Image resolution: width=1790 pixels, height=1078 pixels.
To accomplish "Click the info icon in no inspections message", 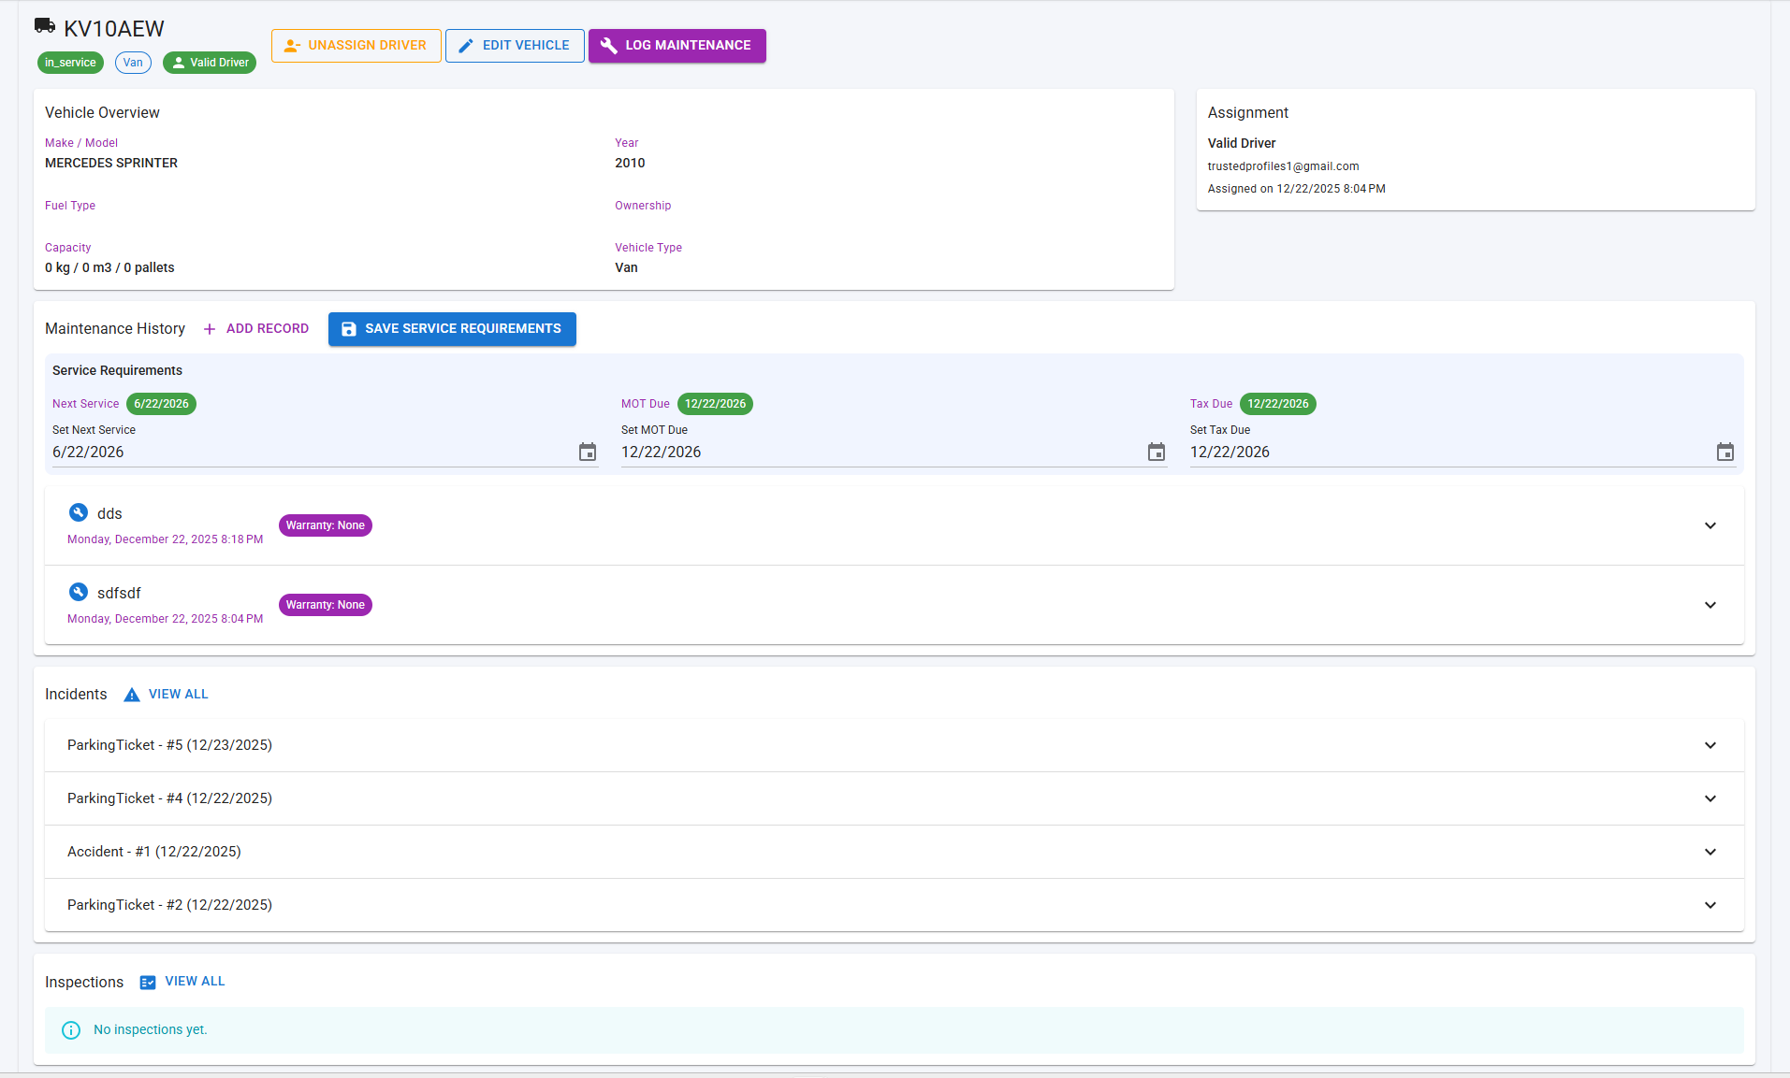I will (70, 1029).
